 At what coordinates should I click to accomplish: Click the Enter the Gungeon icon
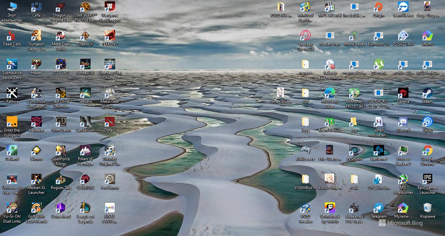click(x=12, y=127)
